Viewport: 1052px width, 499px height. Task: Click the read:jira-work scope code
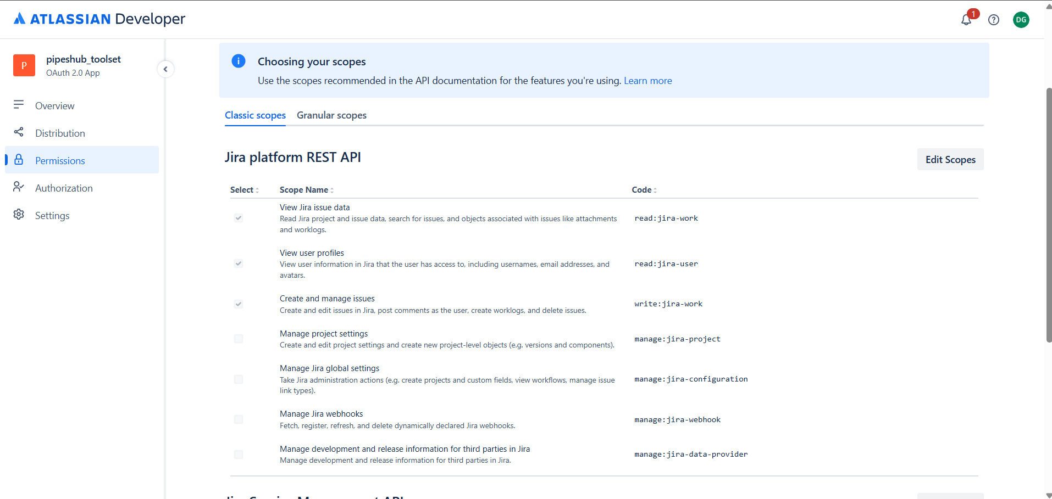[666, 218]
